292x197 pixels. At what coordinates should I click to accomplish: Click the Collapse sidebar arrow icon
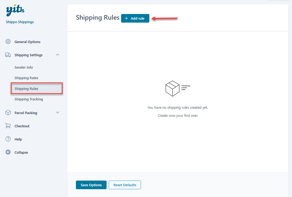(8, 152)
